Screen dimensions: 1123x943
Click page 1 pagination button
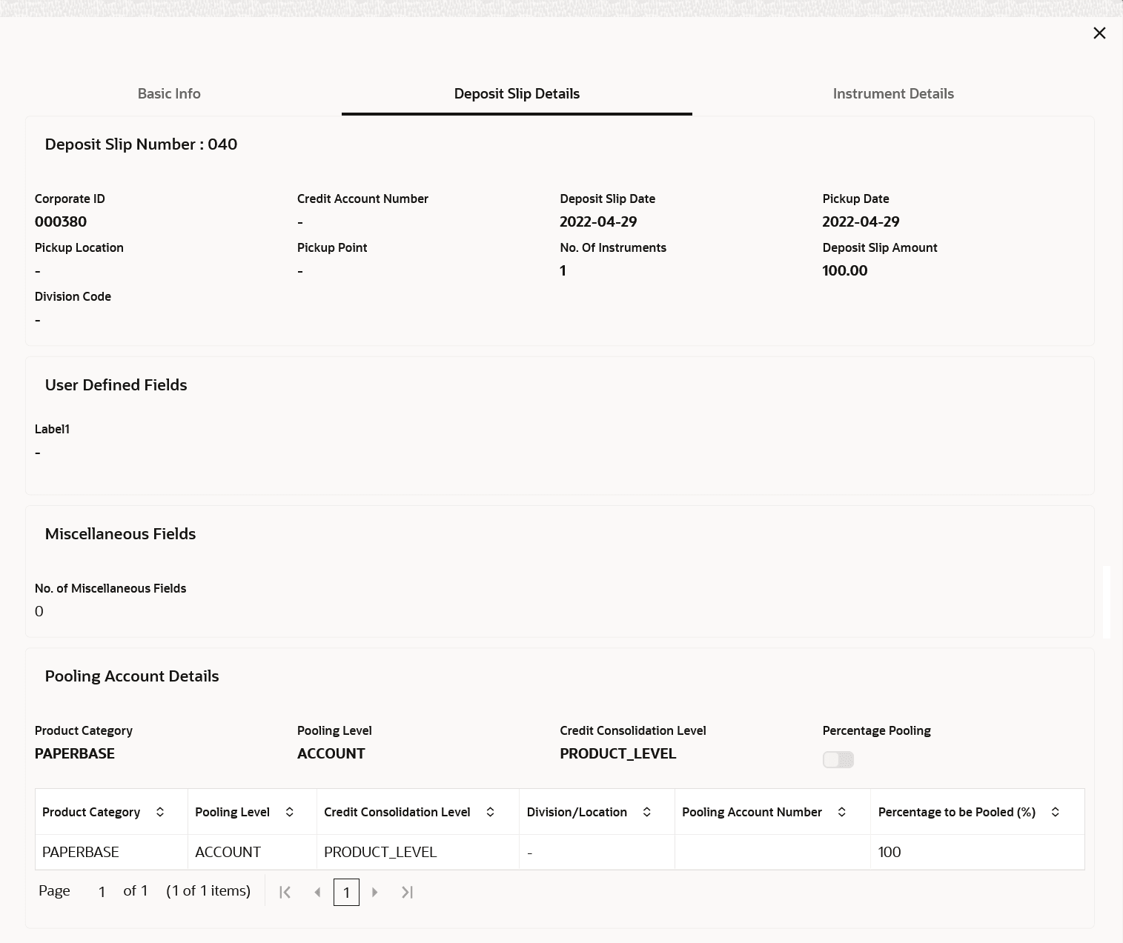coord(346,893)
